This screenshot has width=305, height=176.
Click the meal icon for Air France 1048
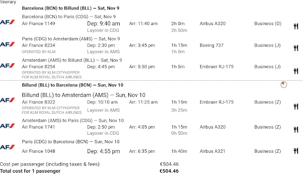(296, 151)
